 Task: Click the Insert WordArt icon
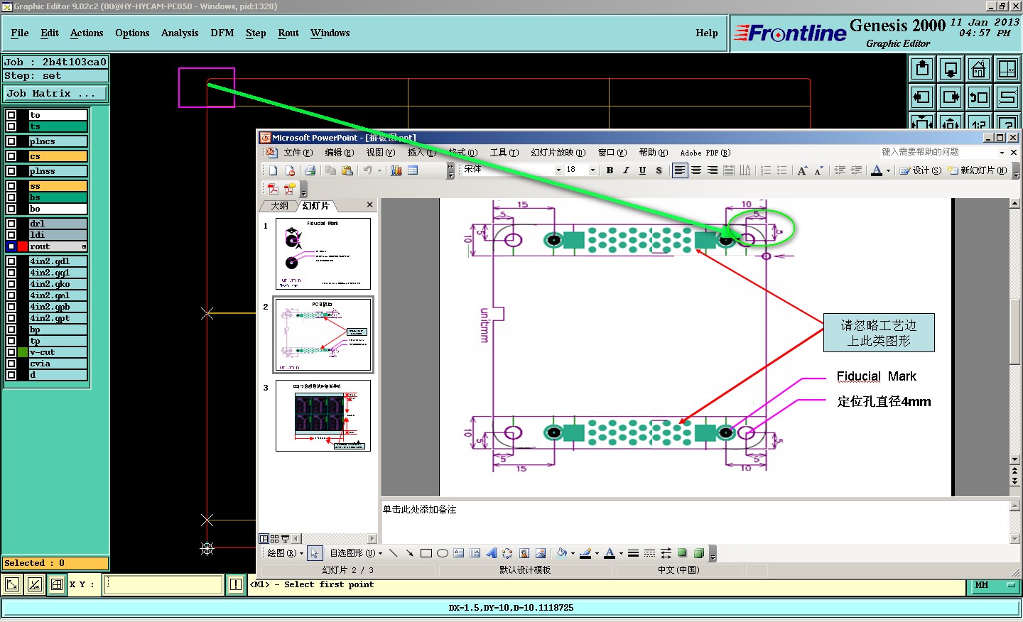click(492, 553)
